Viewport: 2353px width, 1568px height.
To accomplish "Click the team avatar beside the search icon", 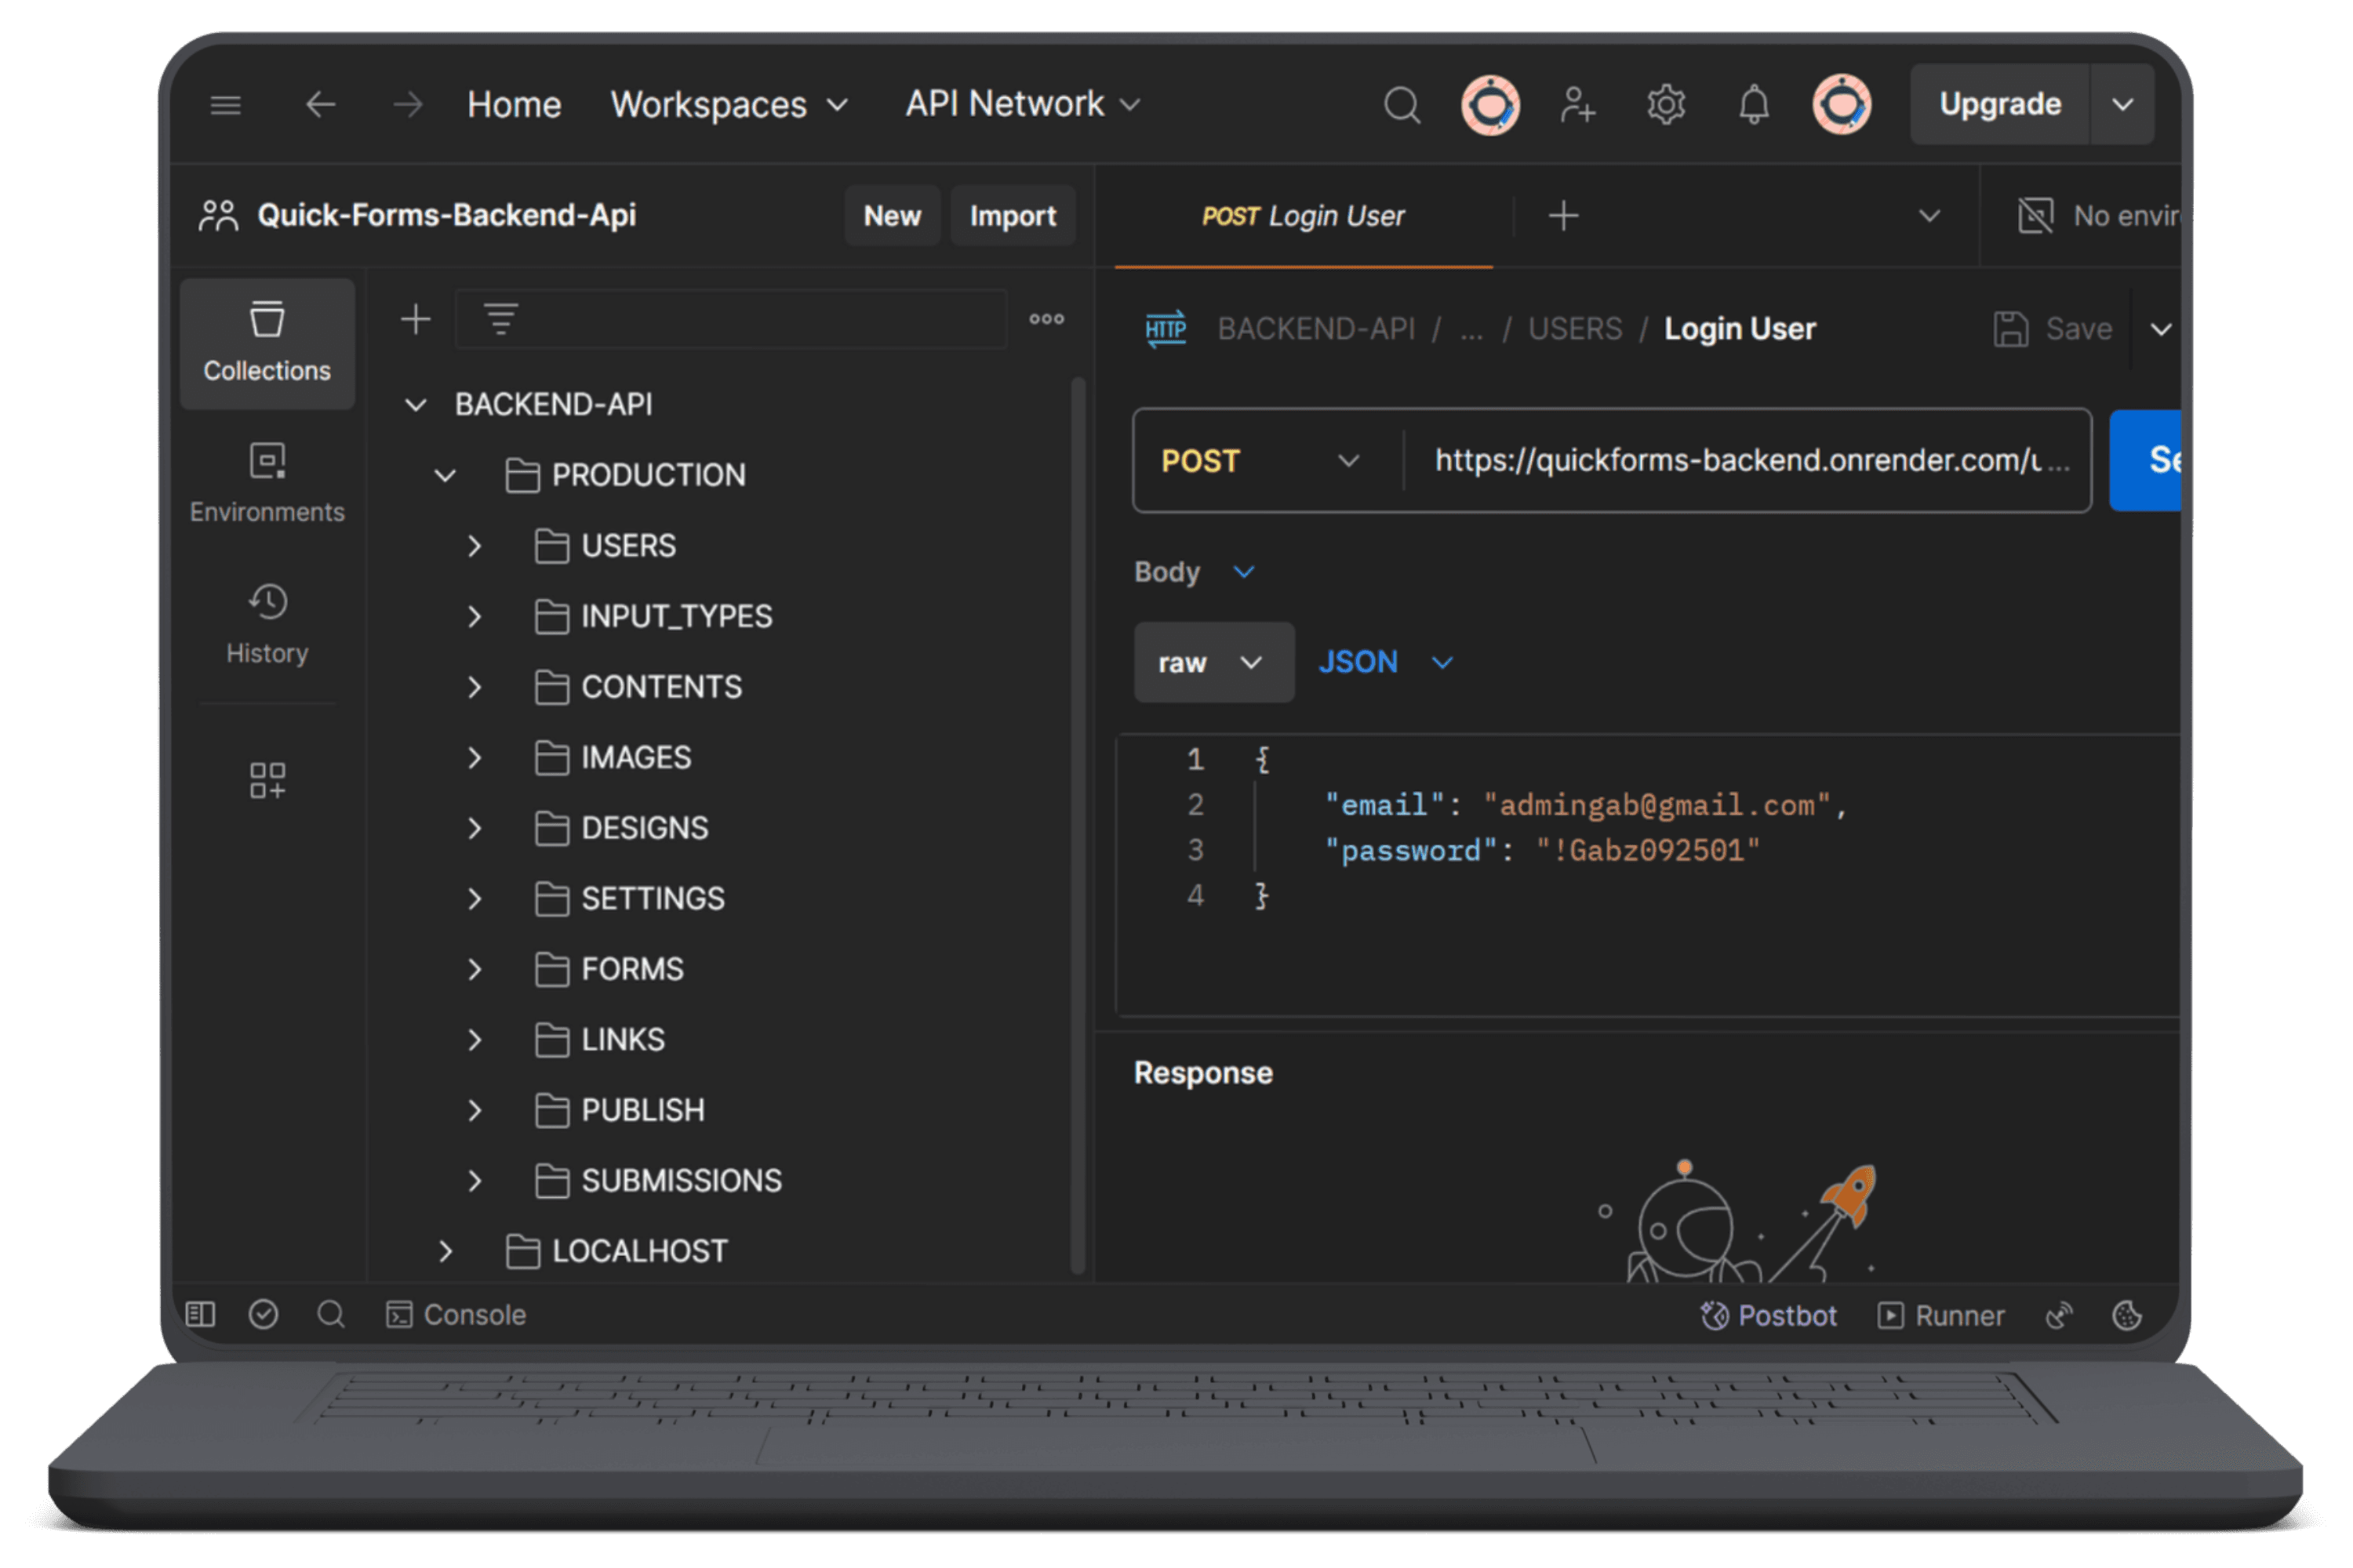I will (1491, 104).
